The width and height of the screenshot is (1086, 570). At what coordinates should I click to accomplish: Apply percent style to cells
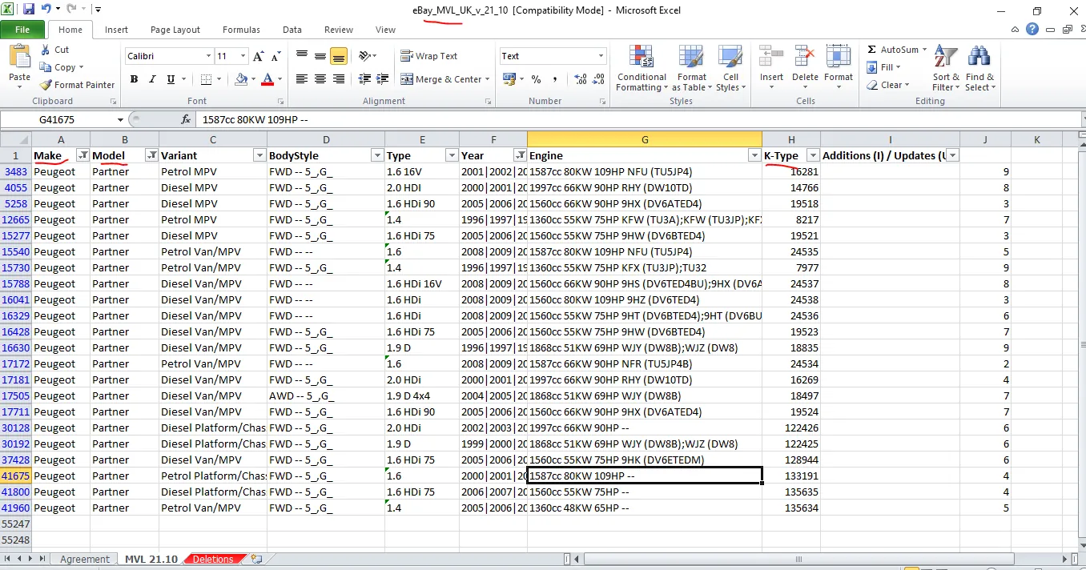pos(536,79)
